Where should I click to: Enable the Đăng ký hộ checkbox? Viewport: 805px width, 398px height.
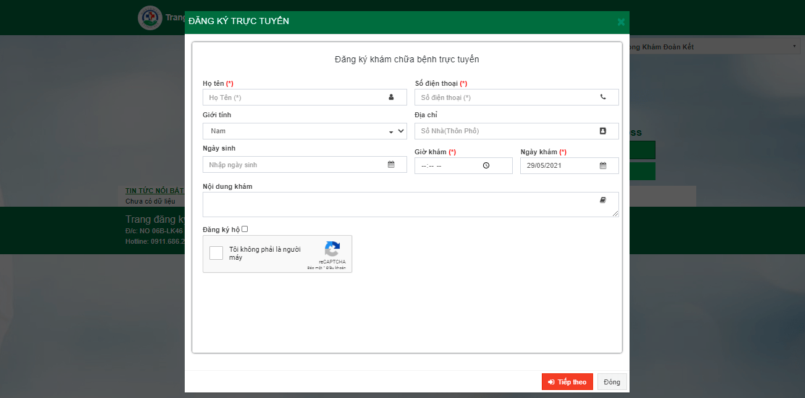coord(245,229)
